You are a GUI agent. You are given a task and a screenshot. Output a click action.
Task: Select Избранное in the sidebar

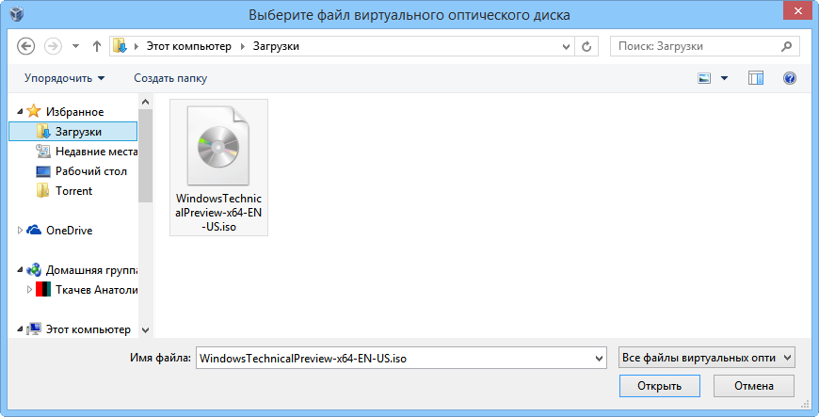pyautogui.click(x=74, y=112)
